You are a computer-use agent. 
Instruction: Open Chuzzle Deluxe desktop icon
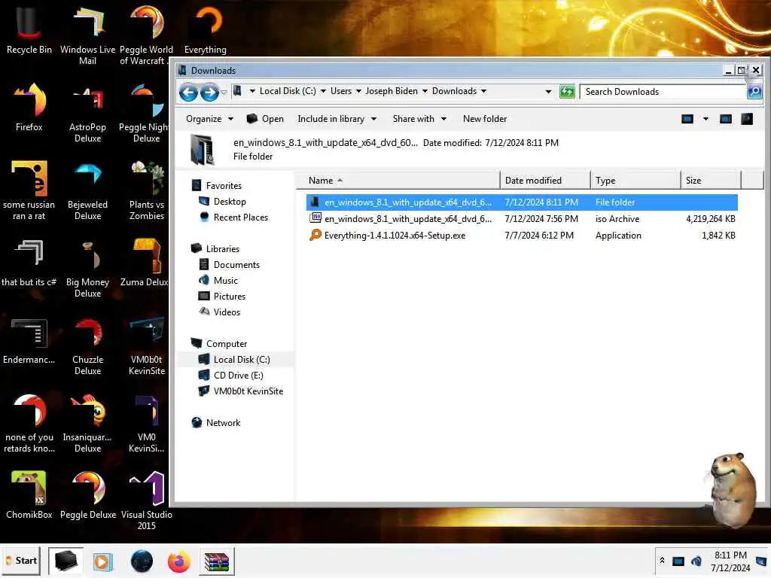point(87,346)
